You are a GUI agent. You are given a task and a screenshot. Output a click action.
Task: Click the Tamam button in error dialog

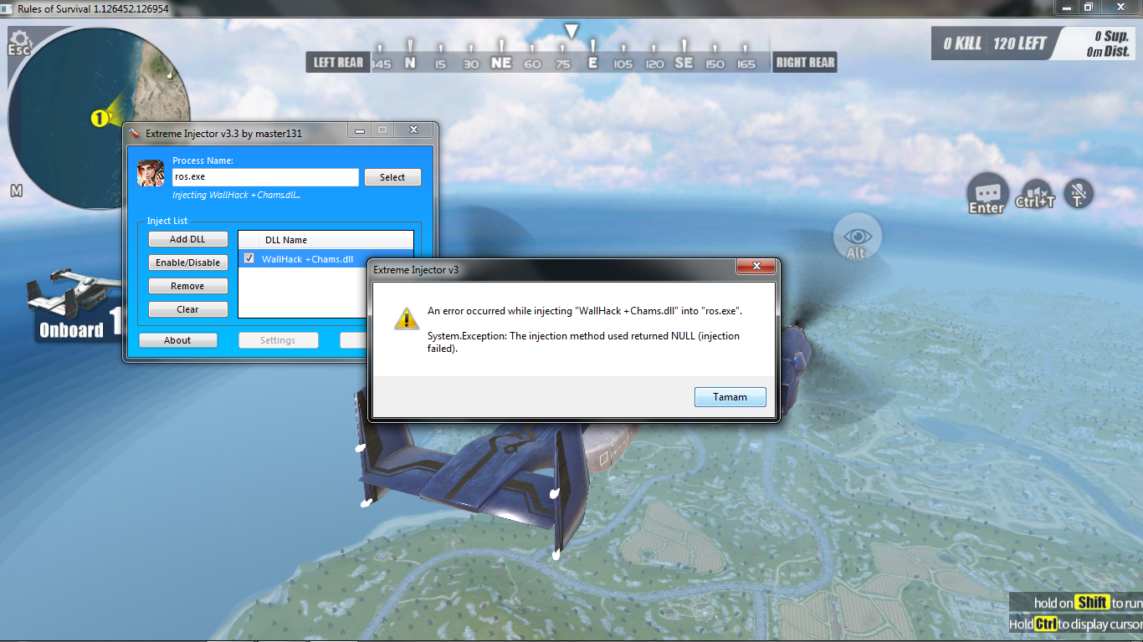(730, 397)
